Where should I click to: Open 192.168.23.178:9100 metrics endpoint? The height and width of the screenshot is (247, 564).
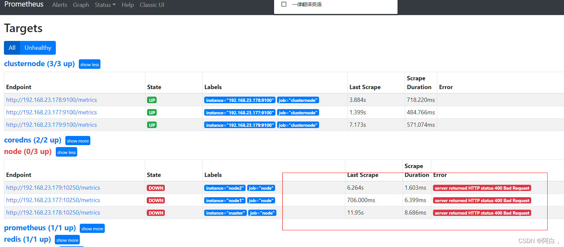[52, 100]
